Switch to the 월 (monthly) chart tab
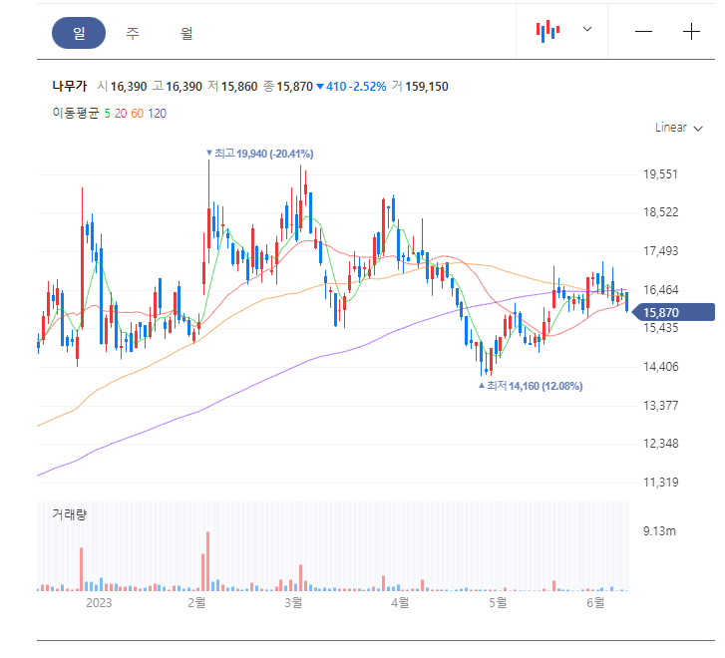Screen dimensions: 725x658 (x=186, y=33)
